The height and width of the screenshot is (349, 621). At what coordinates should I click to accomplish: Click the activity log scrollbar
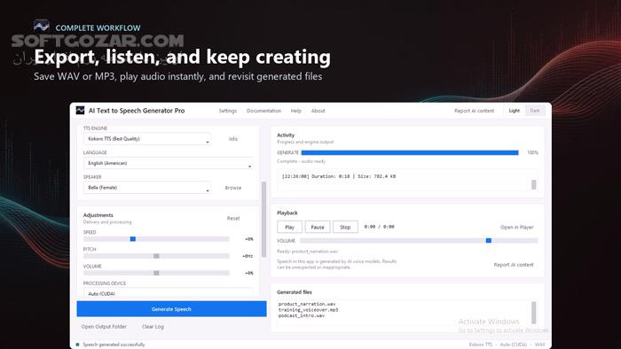[x=534, y=184]
